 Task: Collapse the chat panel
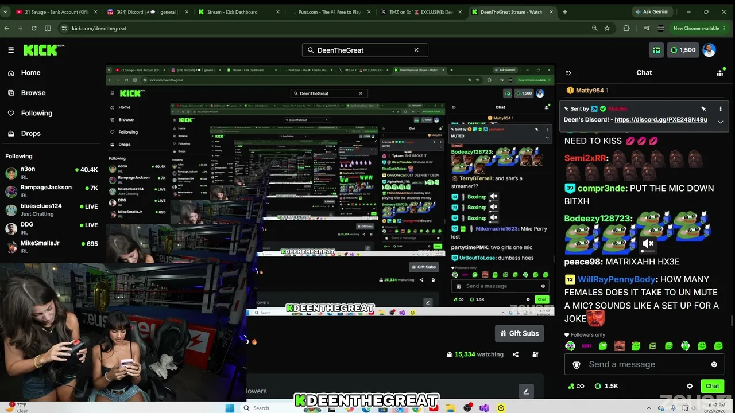coord(568,73)
